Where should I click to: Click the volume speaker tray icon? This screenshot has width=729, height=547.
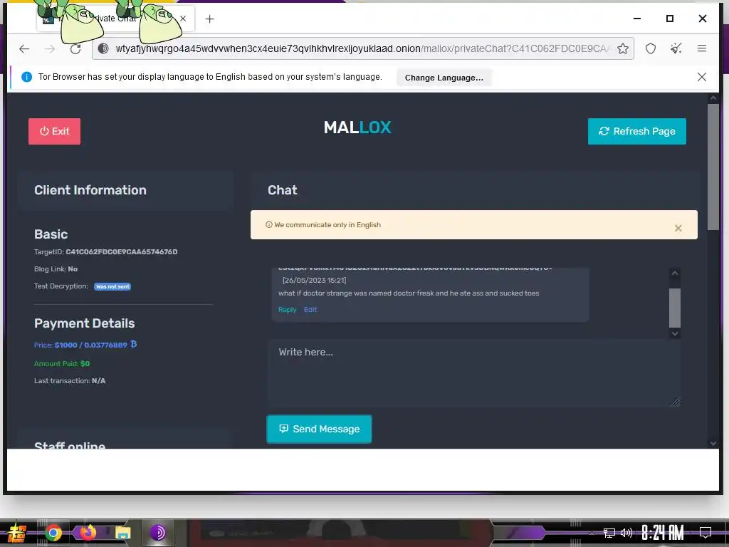(x=626, y=533)
